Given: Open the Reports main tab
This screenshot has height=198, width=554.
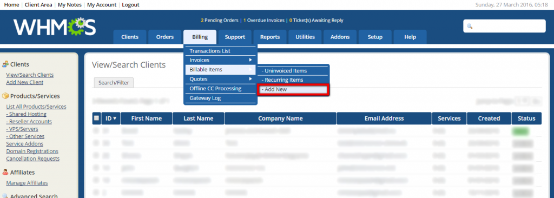Looking at the screenshot, I should [x=270, y=37].
